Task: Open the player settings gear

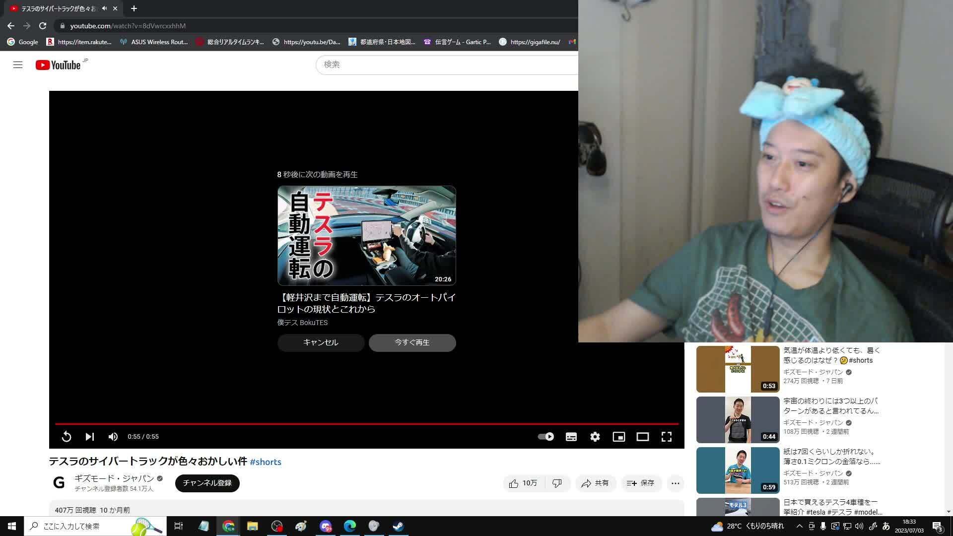Action: pyautogui.click(x=595, y=437)
